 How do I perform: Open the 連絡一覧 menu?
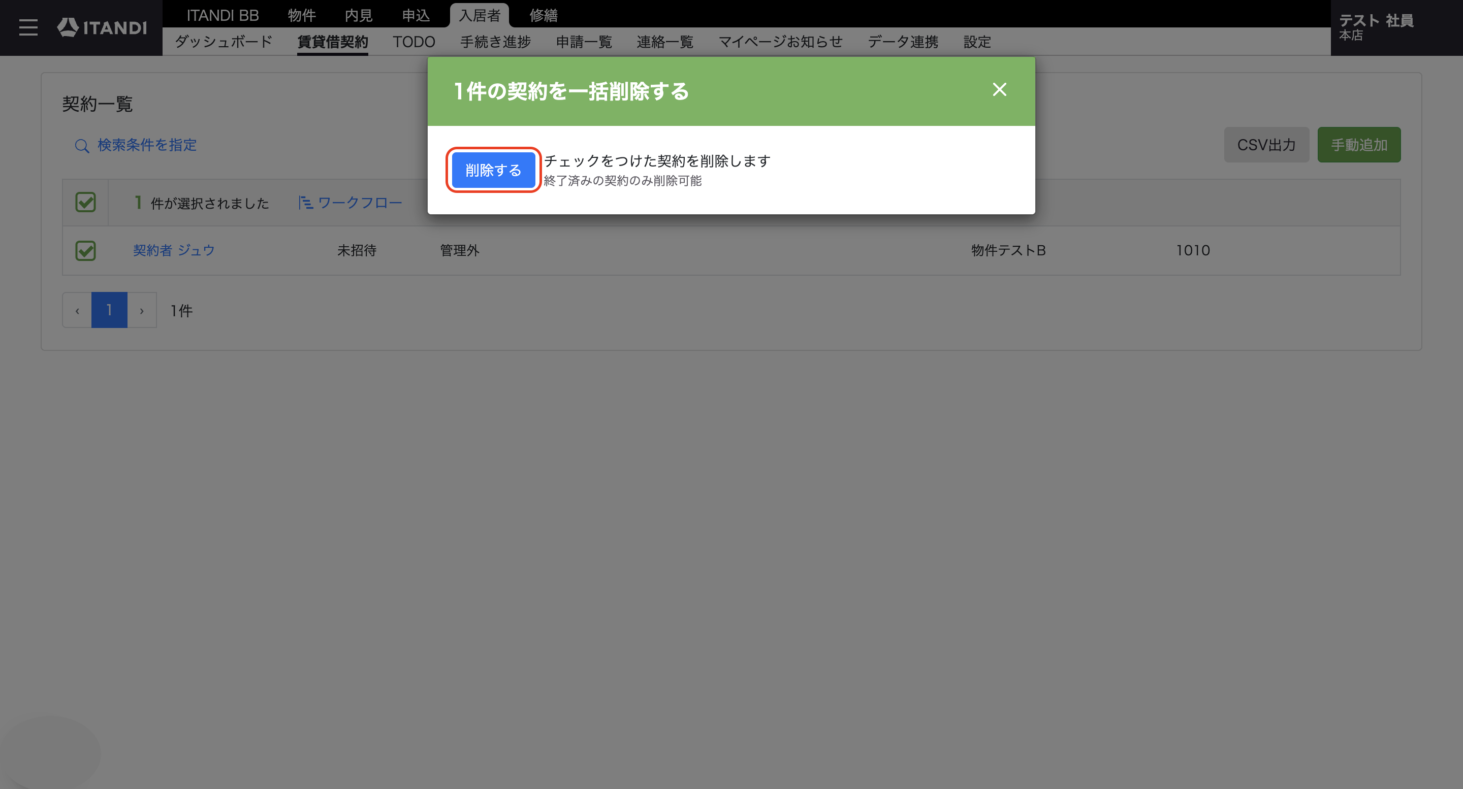(x=665, y=42)
